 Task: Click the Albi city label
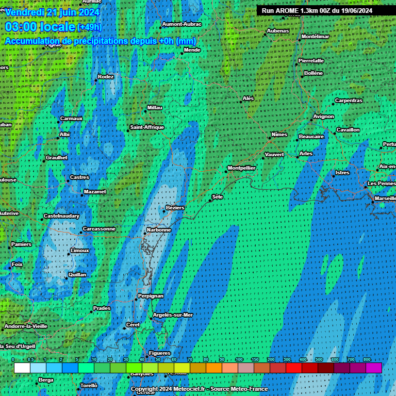[64, 134]
